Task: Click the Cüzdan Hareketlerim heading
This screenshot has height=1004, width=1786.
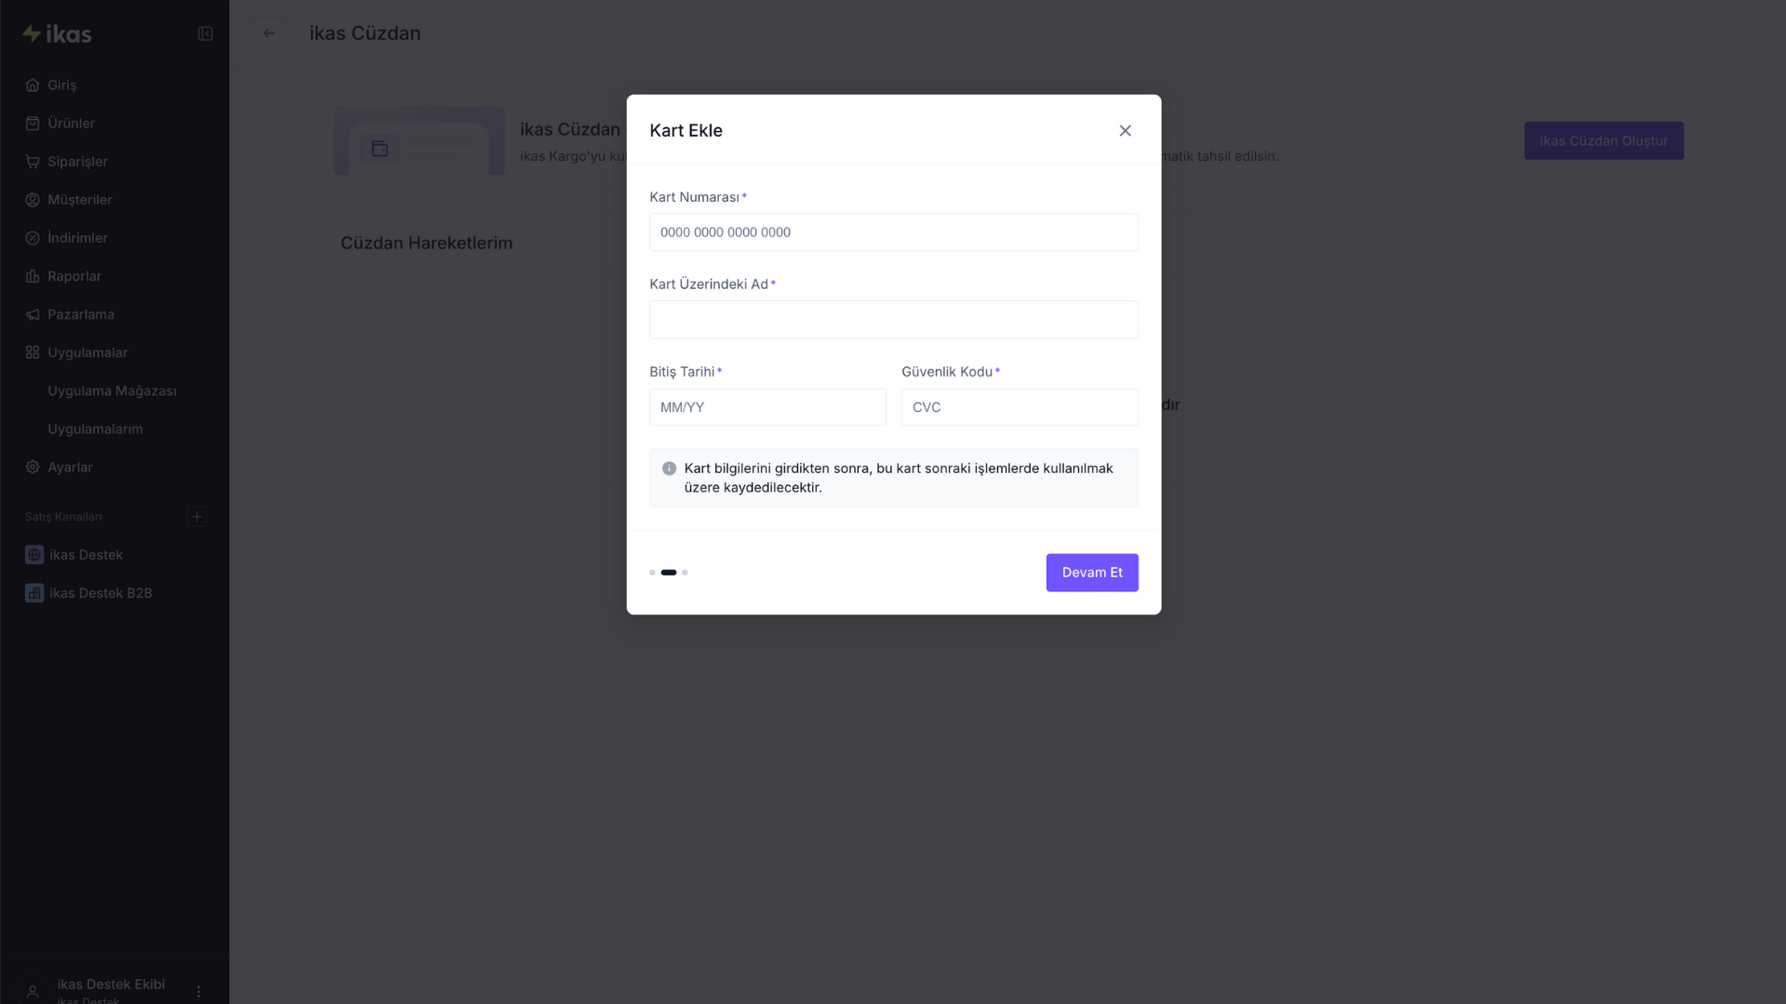Action: [x=426, y=244]
